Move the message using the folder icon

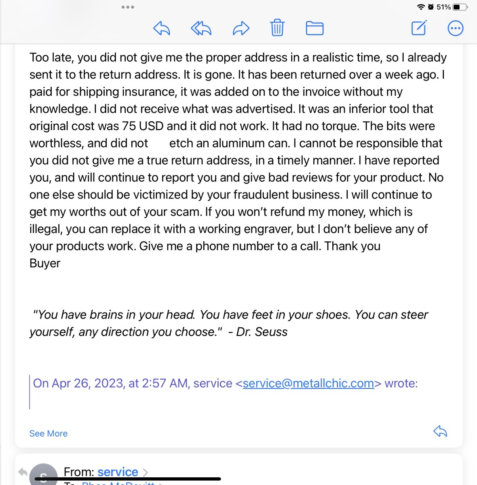coord(314,28)
